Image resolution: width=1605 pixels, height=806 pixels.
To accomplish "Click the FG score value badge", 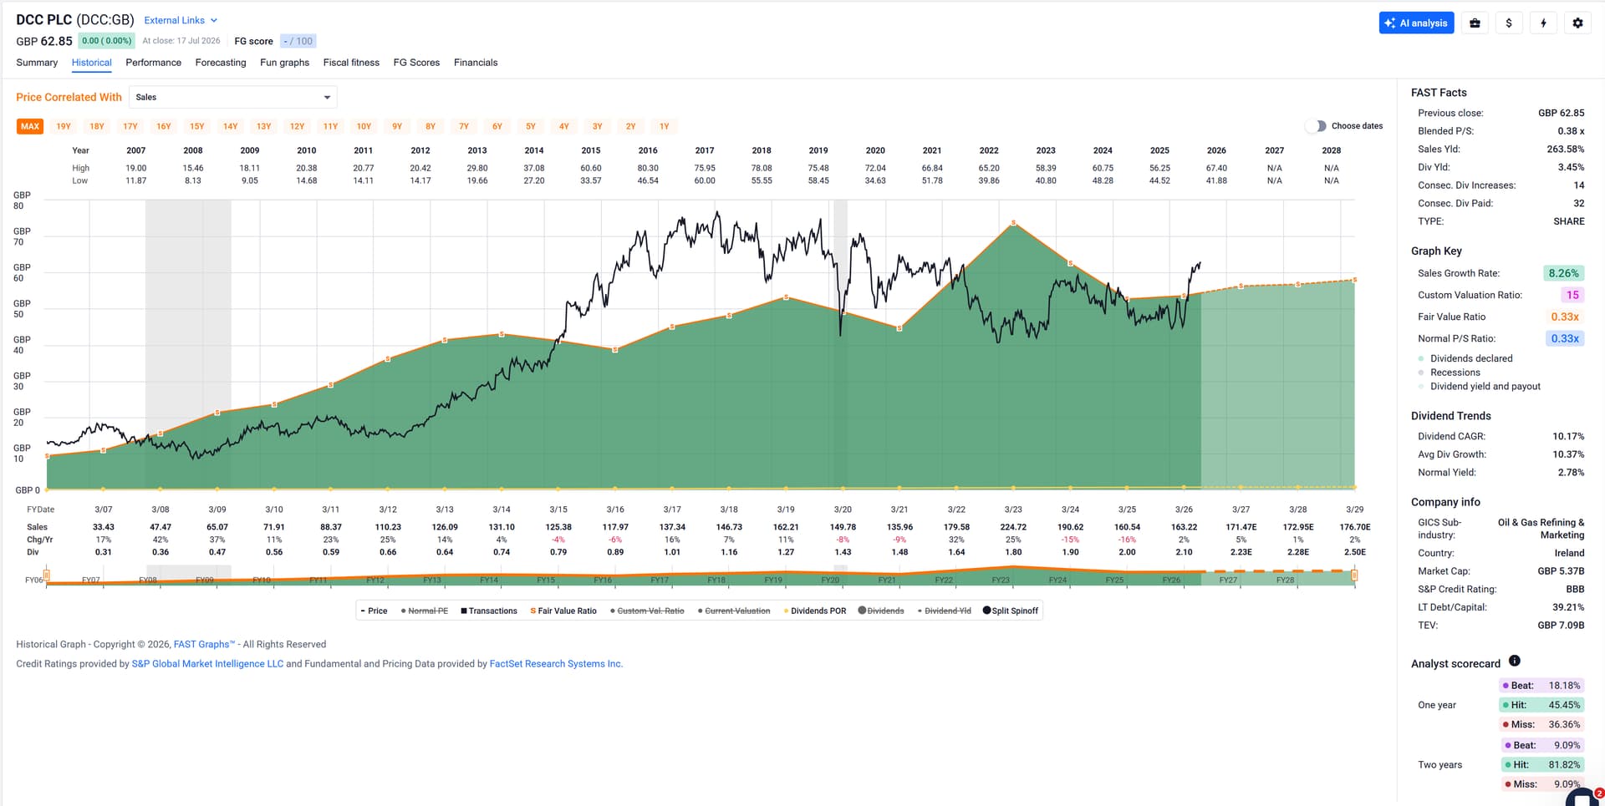I will pos(298,41).
